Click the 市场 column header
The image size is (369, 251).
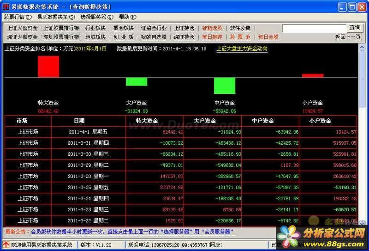(22, 121)
